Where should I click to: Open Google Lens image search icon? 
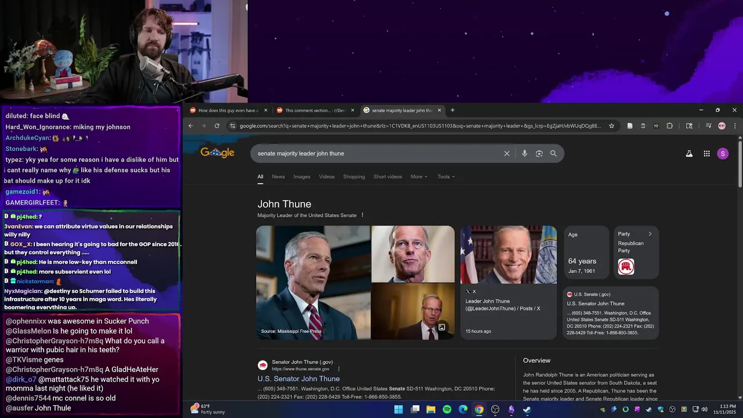(539, 153)
